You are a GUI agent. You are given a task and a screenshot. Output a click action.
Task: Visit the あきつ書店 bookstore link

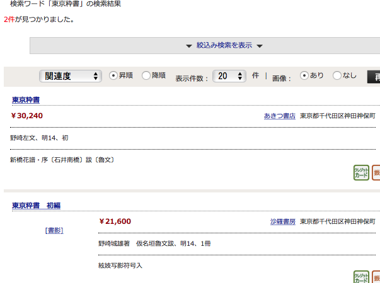(279, 116)
